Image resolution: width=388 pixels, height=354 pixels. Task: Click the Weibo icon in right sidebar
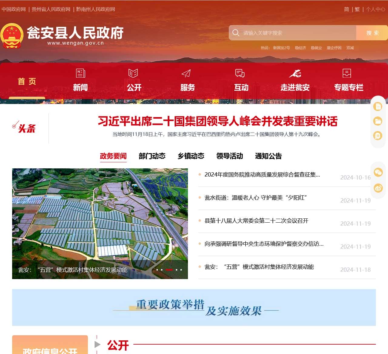pos(378,188)
